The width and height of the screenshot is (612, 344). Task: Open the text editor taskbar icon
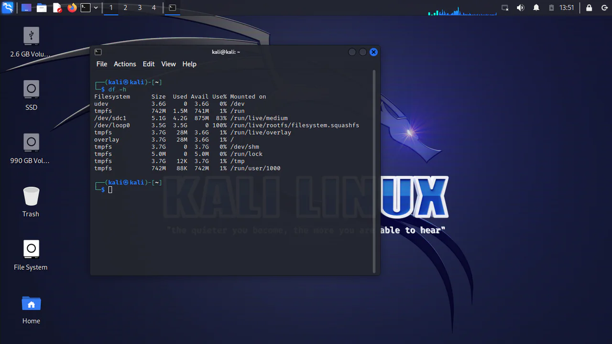point(57,8)
